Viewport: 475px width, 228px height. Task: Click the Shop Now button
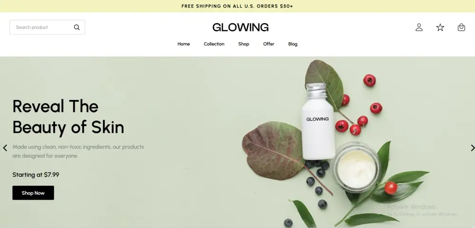(33, 193)
